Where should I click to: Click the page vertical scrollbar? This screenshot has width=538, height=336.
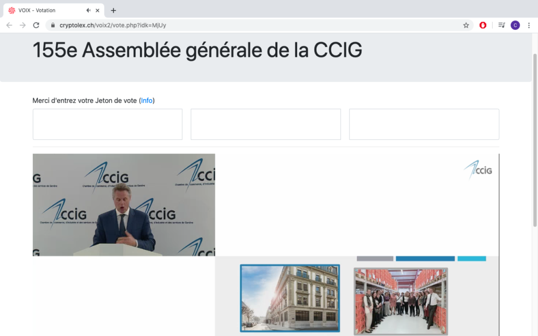534,140
